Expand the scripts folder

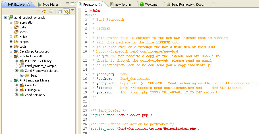coord(11,41)
